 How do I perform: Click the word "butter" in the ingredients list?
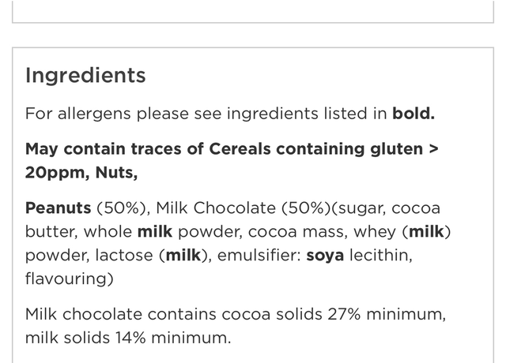pyautogui.click(x=50, y=232)
